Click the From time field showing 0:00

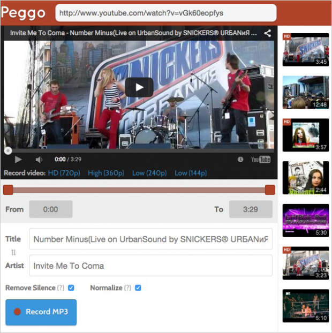click(x=51, y=209)
